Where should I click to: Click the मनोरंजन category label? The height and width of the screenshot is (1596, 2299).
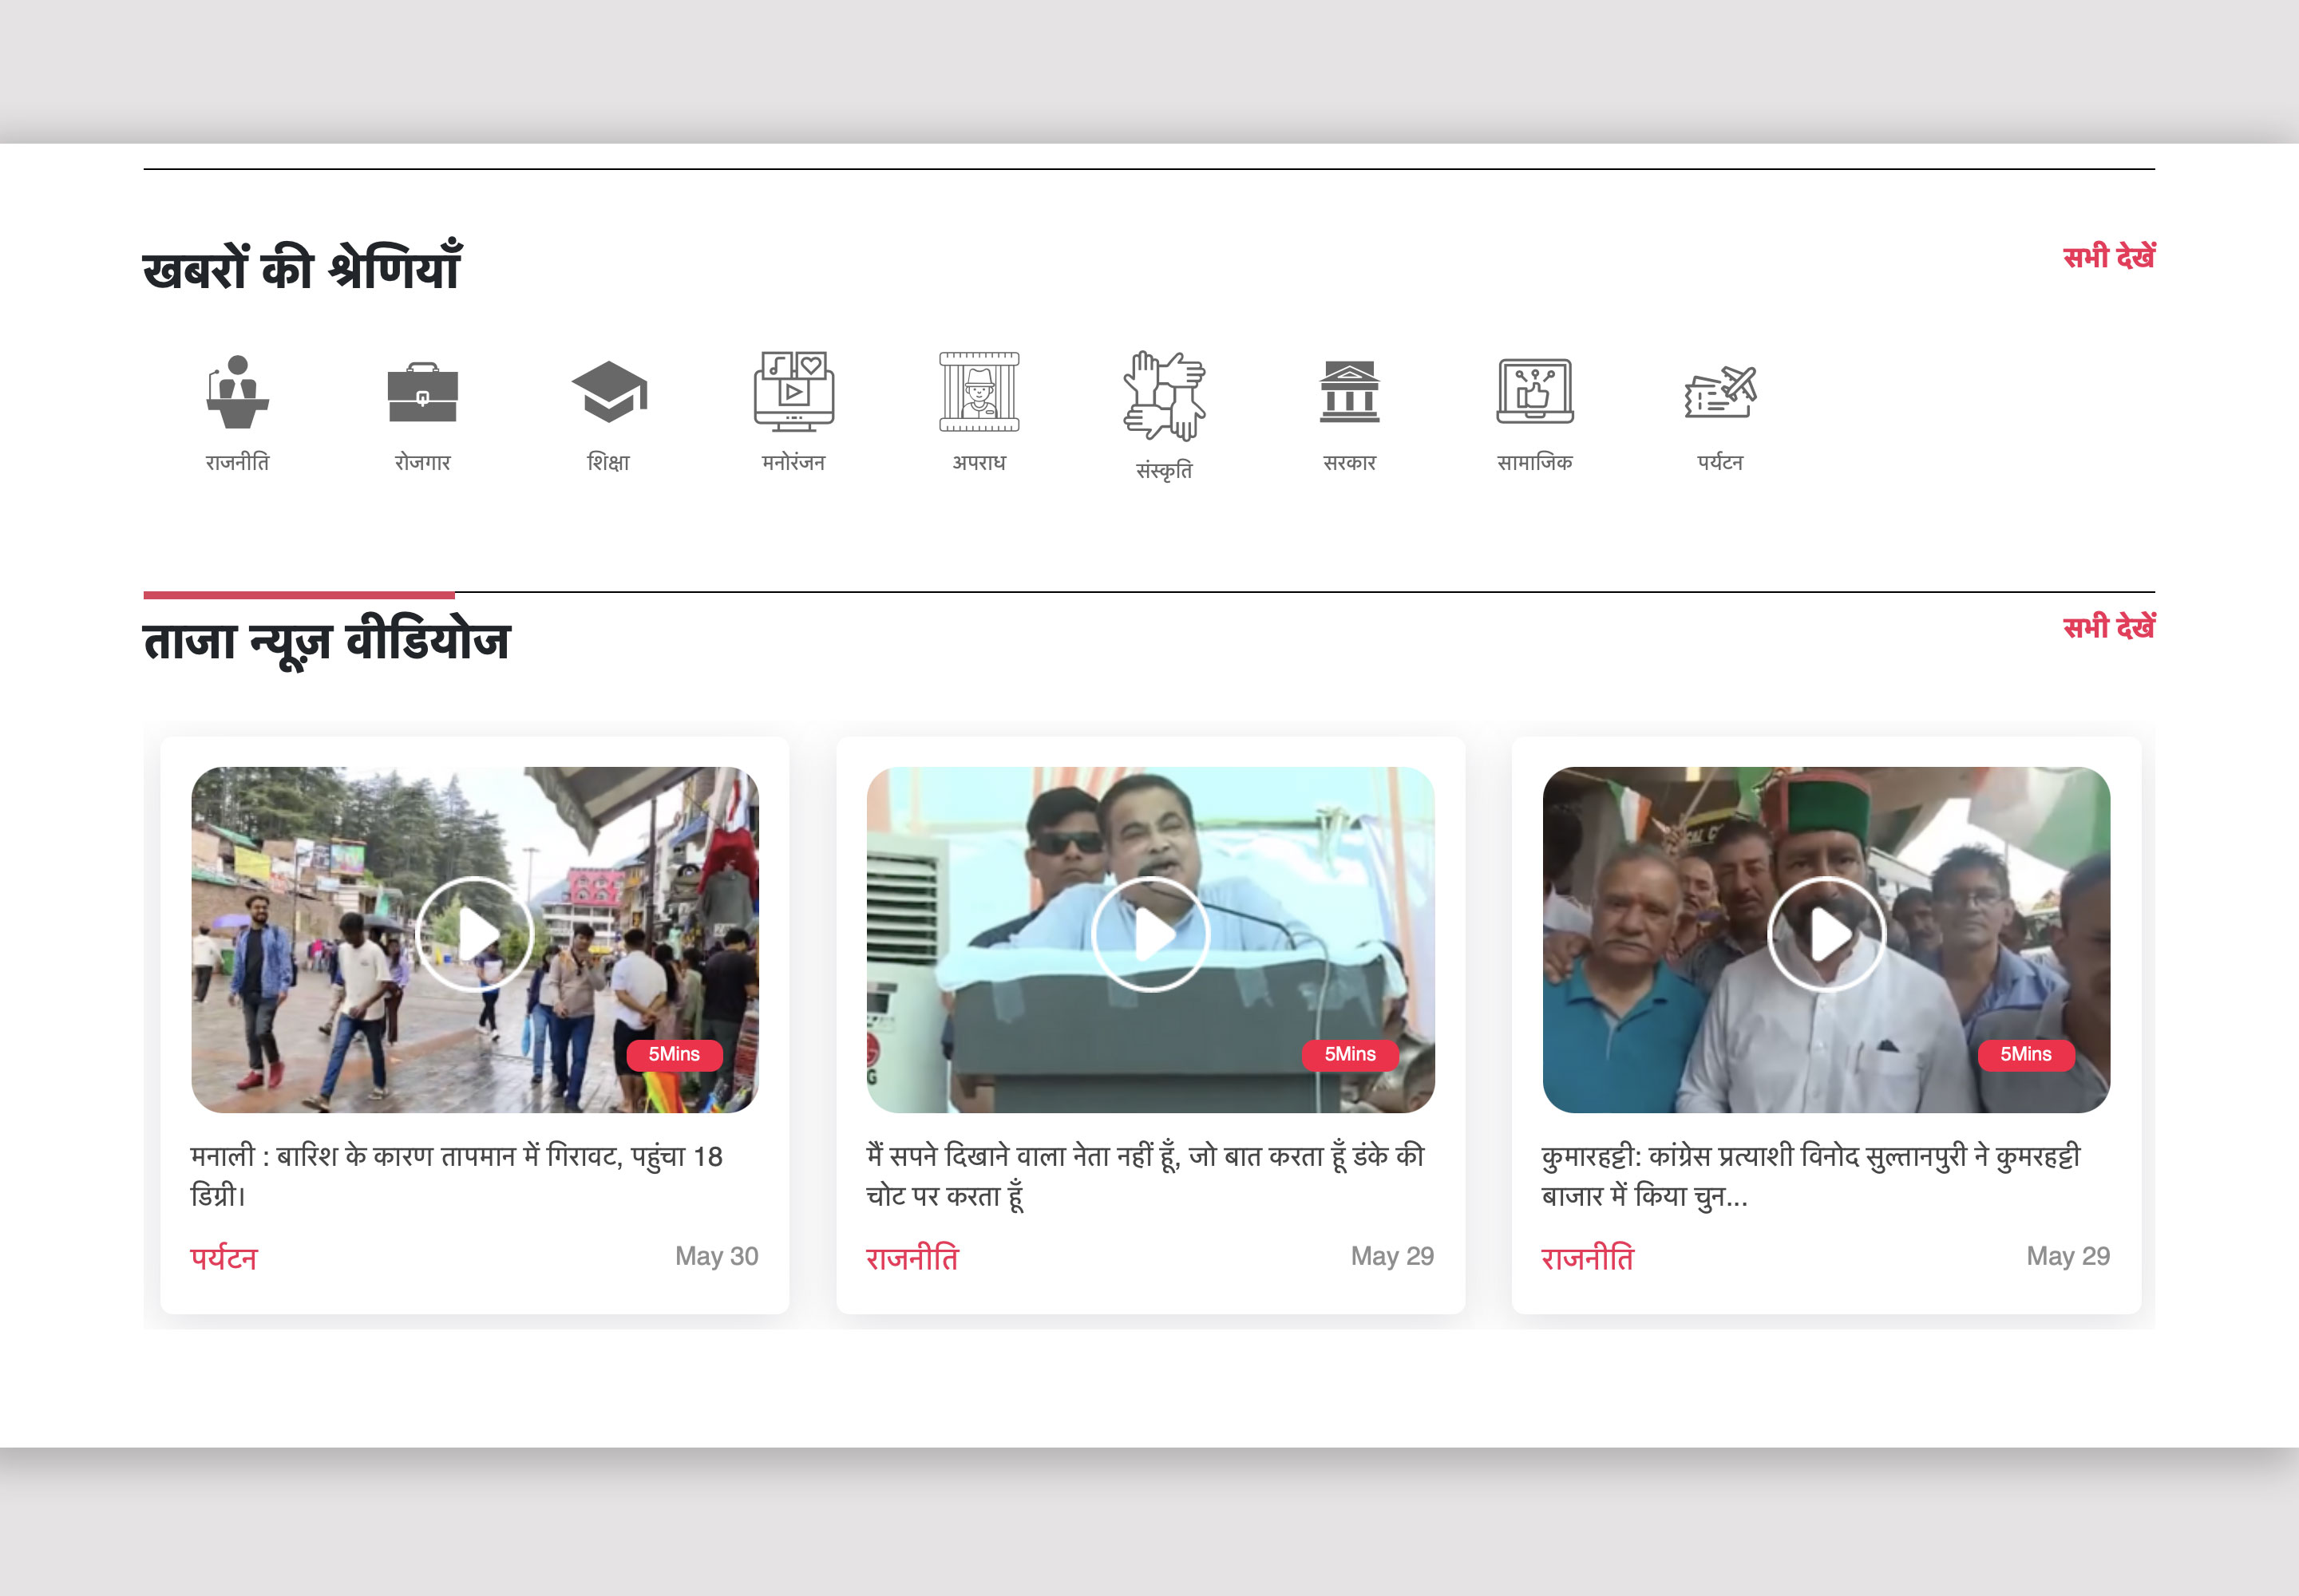coord(793,462)
